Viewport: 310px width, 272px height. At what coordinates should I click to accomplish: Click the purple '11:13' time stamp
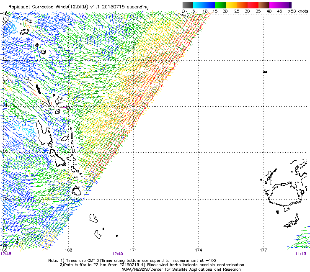click(x=300, y=254)
